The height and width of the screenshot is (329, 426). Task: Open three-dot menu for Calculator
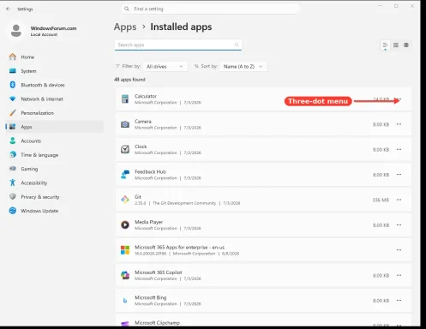point(399,99)
